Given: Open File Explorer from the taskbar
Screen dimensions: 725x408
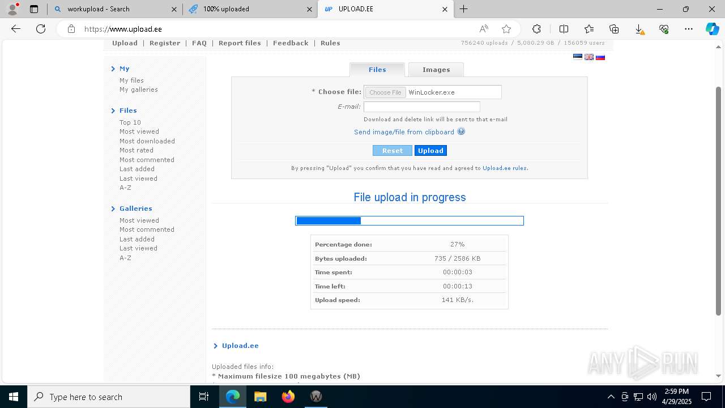Looking at the screenshot, I should pos(260,397).
